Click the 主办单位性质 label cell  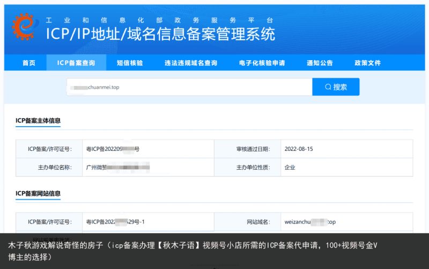click(248, 168)
